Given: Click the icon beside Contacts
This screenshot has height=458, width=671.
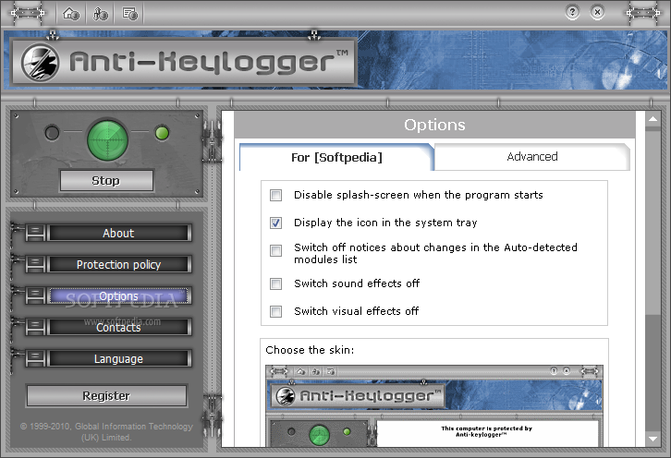Looking at the screenshot, I should (35, 327).
